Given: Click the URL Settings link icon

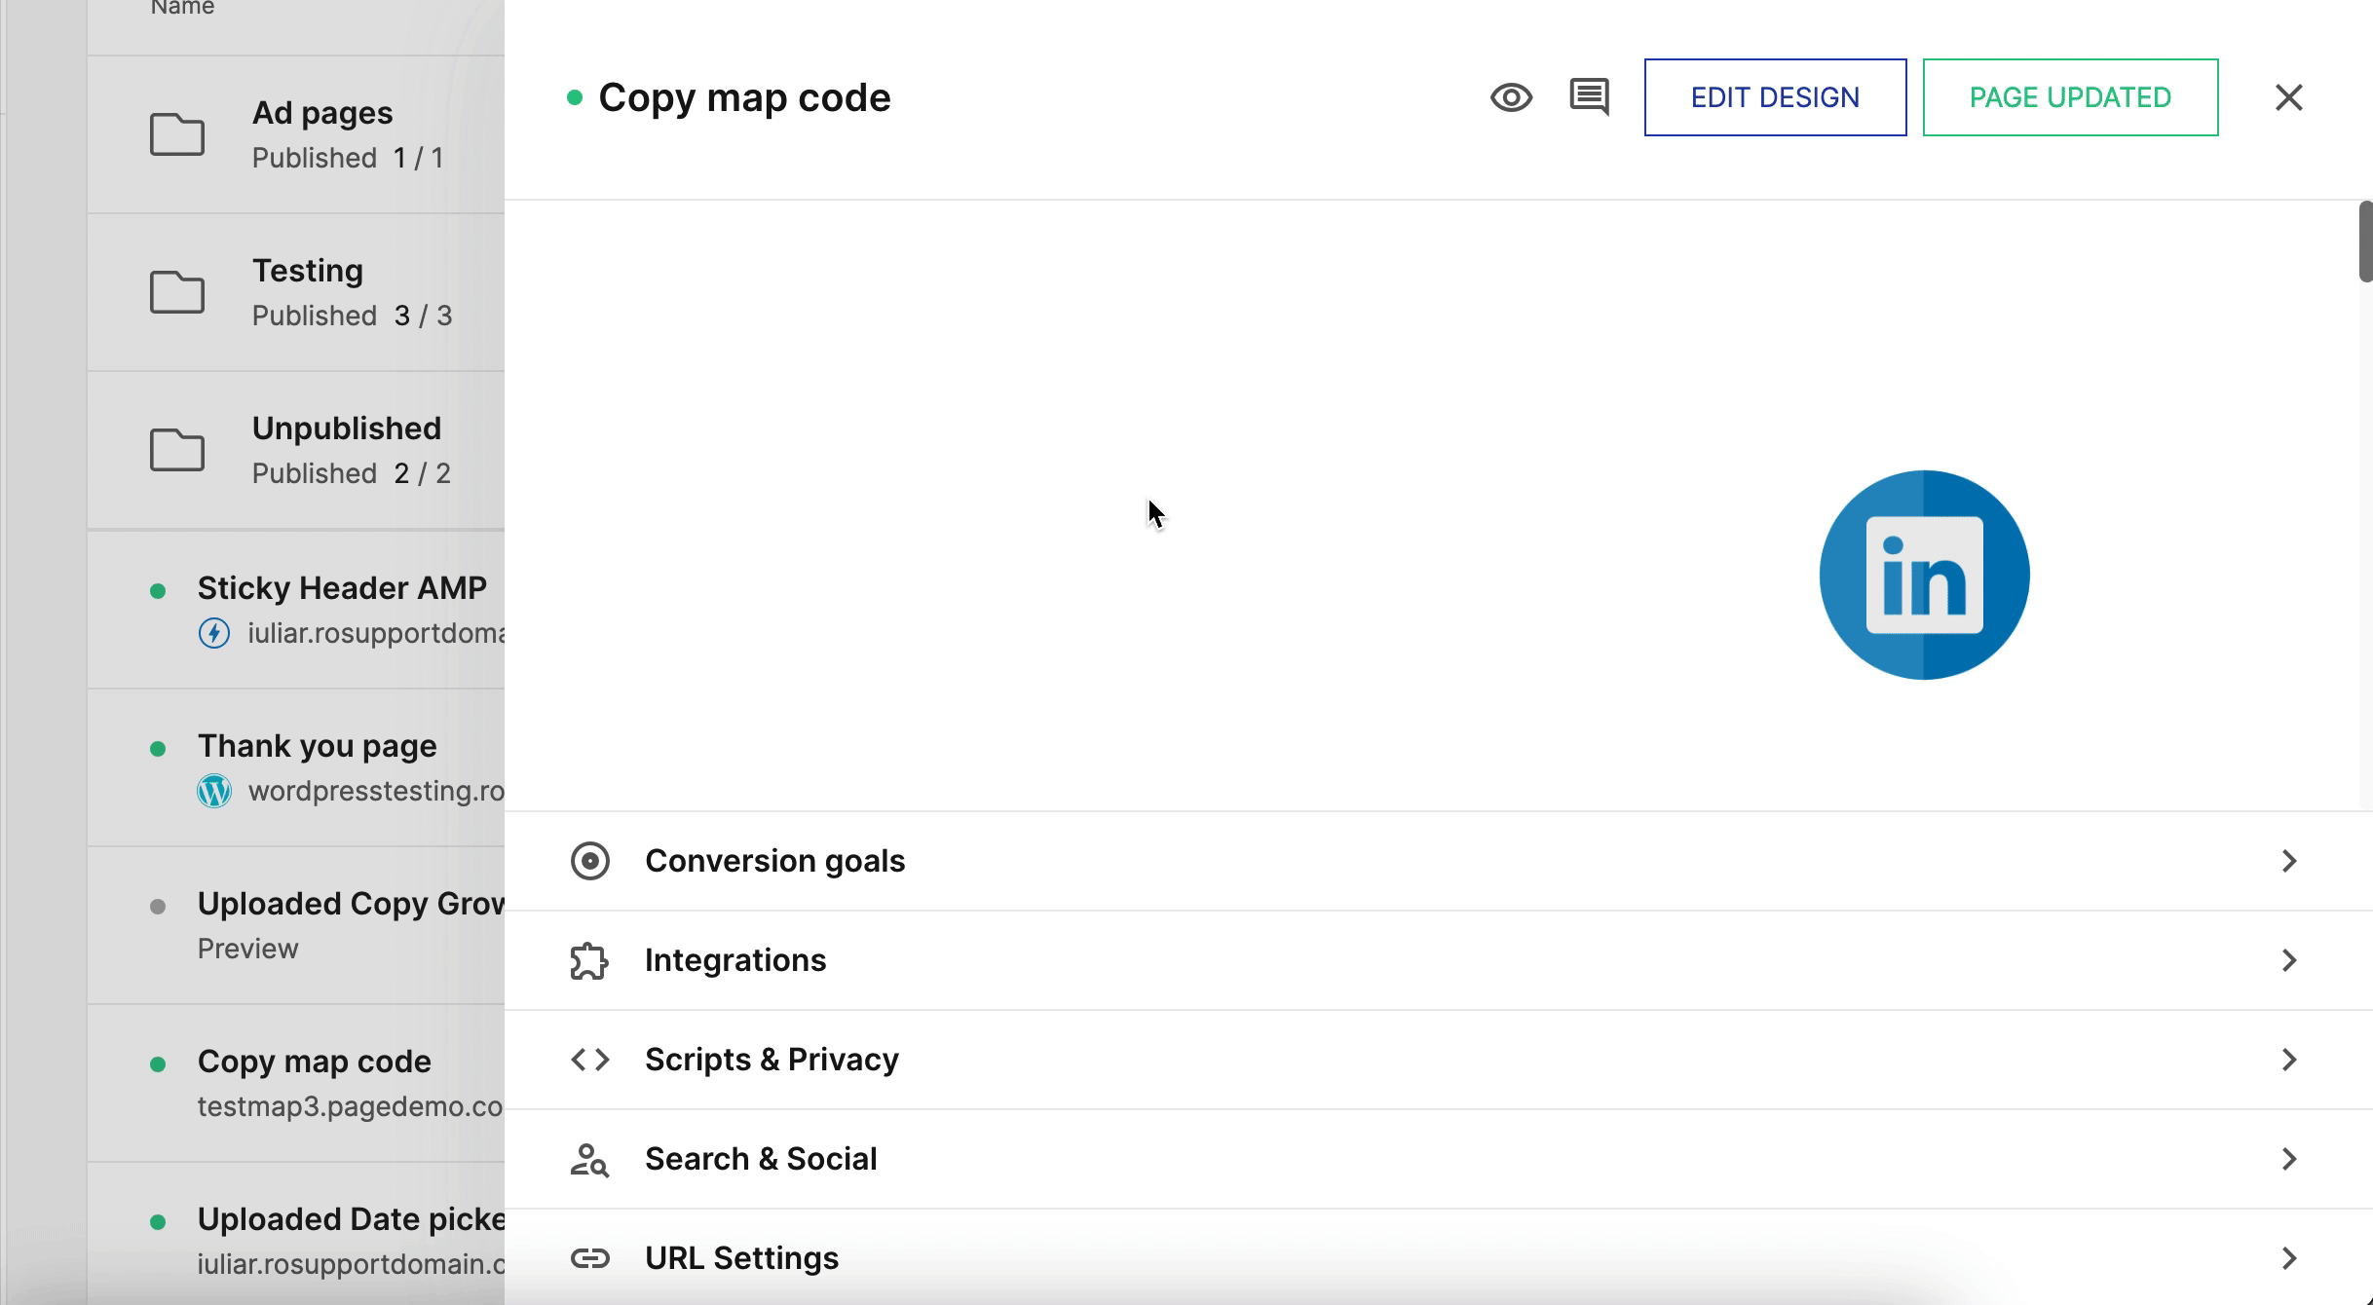Looking at the screenshot, I should [x=589, y=1258].
